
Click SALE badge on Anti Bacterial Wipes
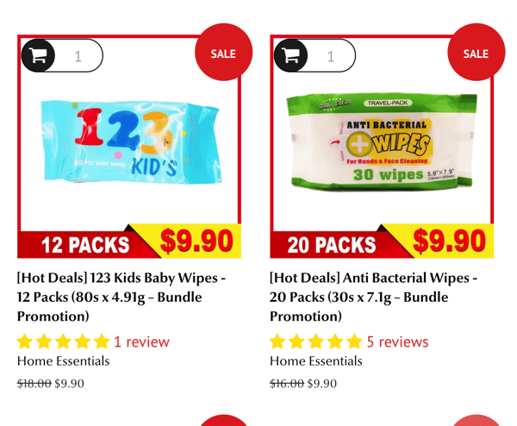(477, 52)
